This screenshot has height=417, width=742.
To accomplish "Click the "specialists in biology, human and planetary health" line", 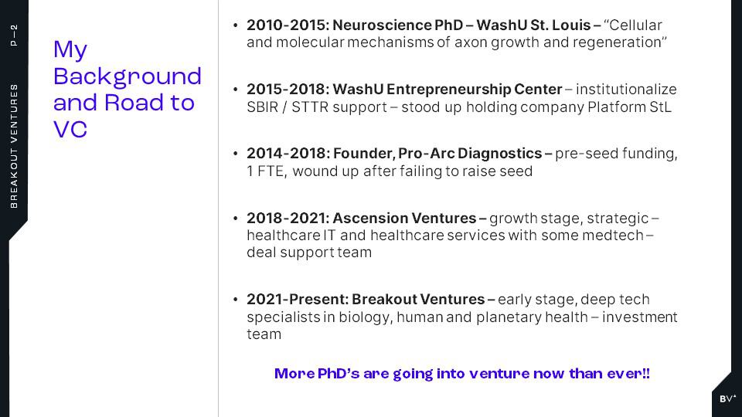I will tap(417, 317).
